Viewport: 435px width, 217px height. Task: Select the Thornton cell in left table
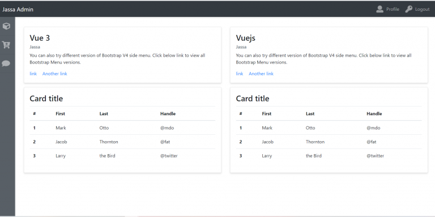click(x=109, y=142)
